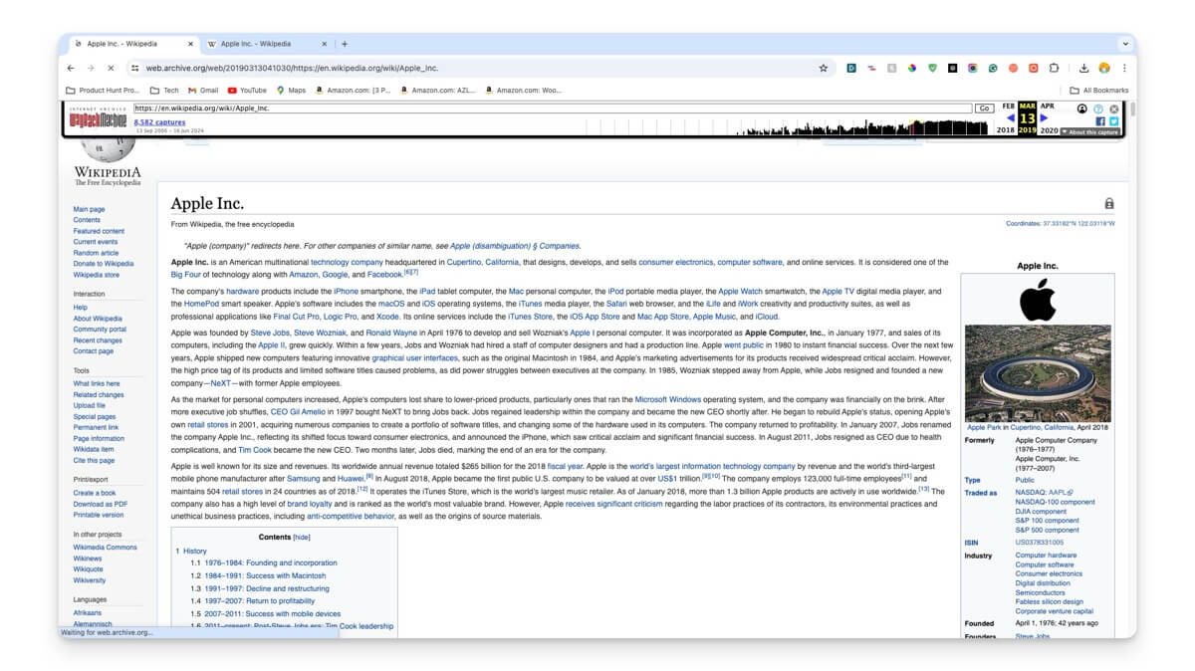Image resolution: width=1195 pixels, height=671 pixels.
Task: Open the Chrome profile avatar
Action: tap(1104, 68)
